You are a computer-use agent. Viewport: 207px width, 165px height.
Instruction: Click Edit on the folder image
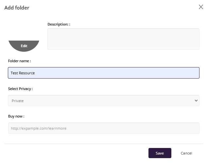(x=24, y=46)
